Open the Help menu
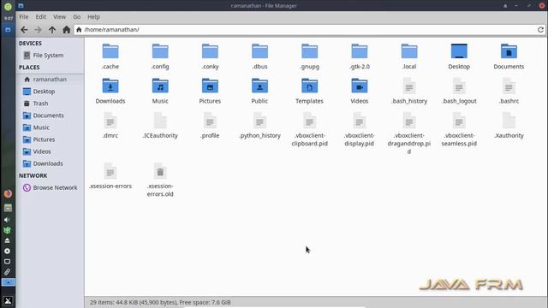The height and width of the screenshot is (308, 548). [x=93, y=17]
